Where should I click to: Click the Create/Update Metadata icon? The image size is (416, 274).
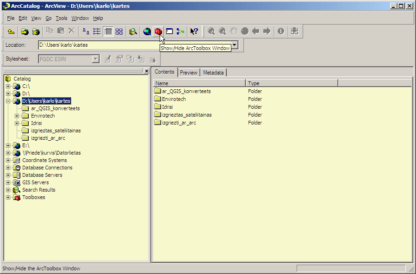[130, 59]
